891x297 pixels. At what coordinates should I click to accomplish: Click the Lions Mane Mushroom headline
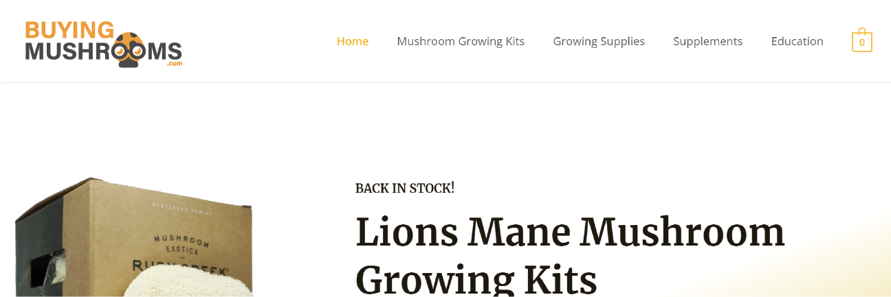(x=569, y=232)
